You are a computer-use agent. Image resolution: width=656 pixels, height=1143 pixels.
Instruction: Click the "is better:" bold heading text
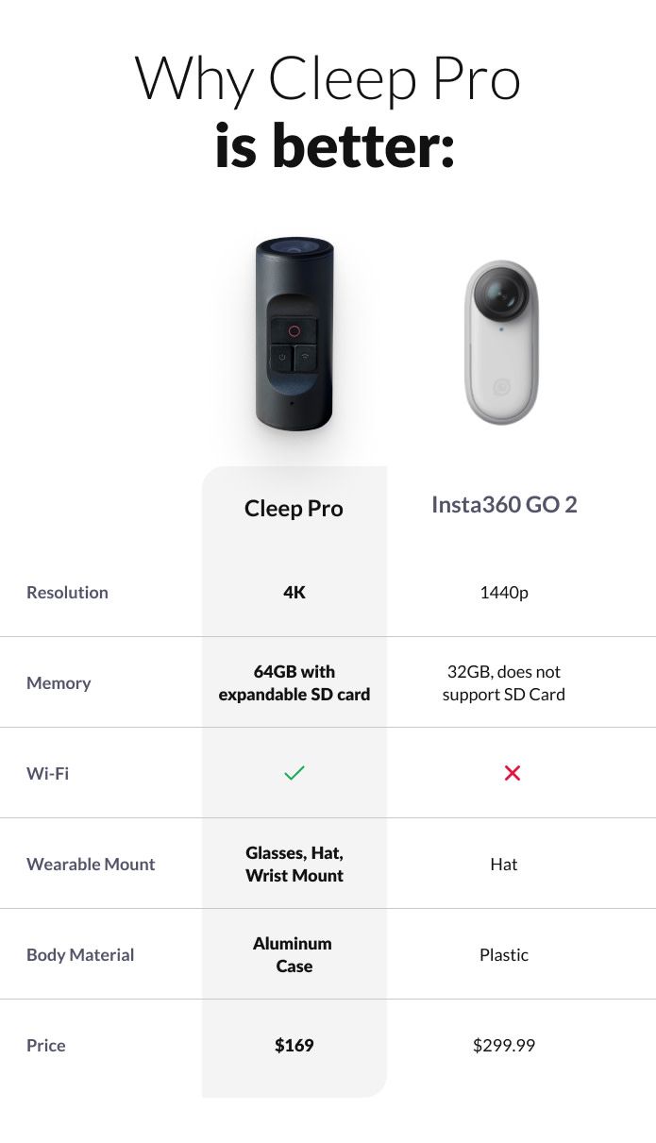pos(335,146)
